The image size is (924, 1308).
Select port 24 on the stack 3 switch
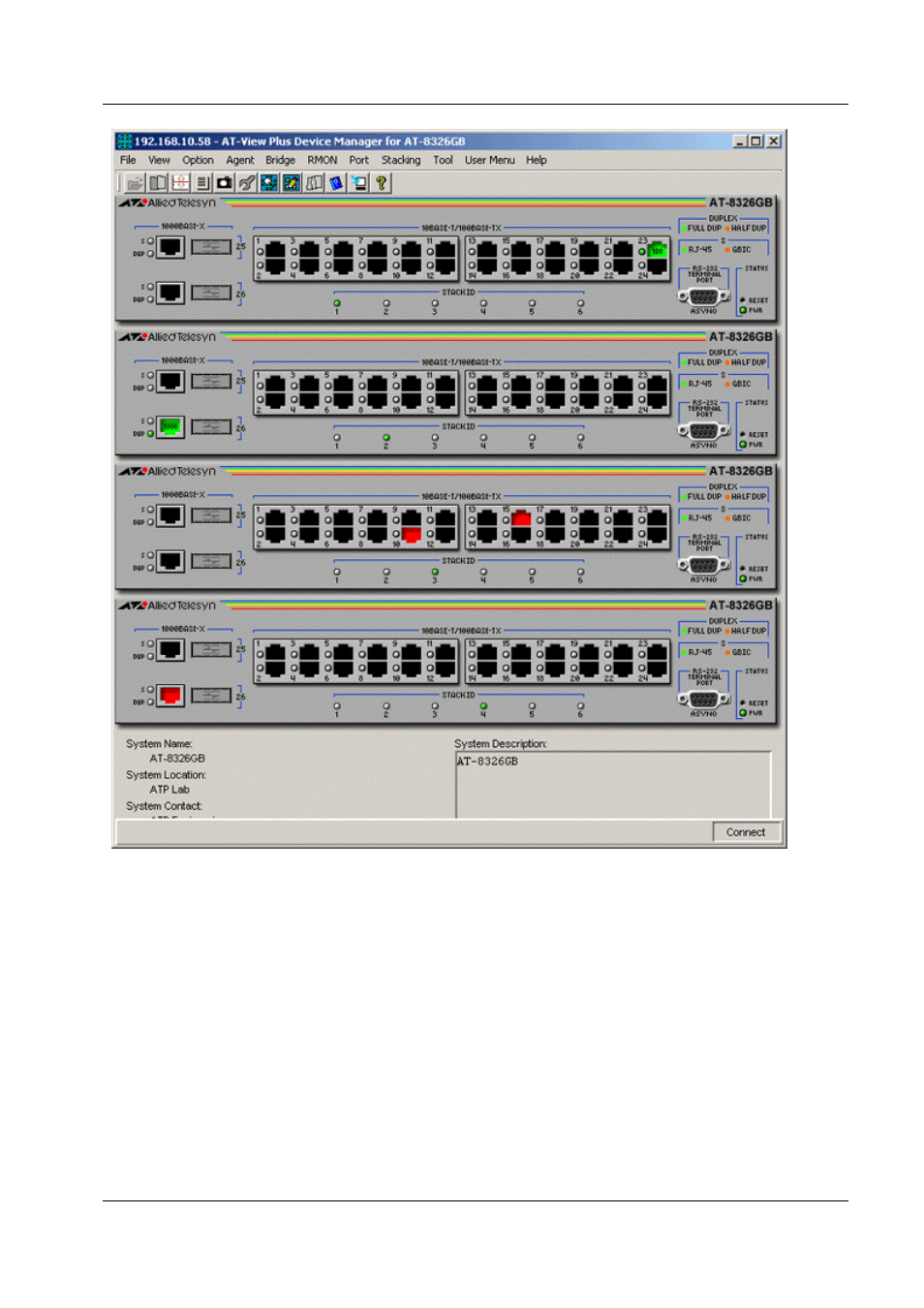point(658,534)
